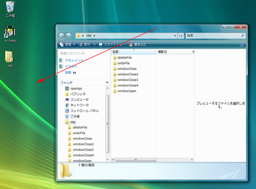Click the search magnifier icon
The width and height of the screenshot is (256, 189).
click(243, 35)
